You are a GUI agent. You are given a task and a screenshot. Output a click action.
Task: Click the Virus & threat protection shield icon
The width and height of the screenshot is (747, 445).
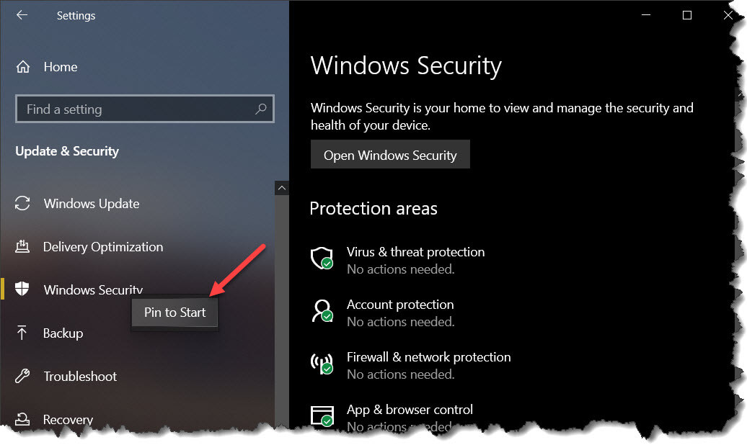(x=322, y=259)
